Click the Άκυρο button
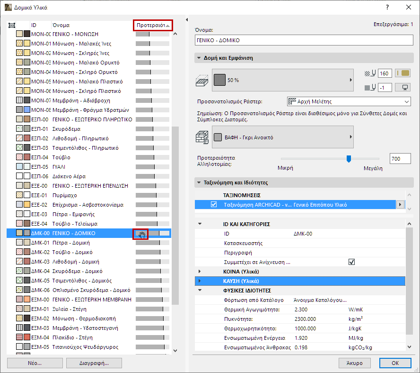 354,363
